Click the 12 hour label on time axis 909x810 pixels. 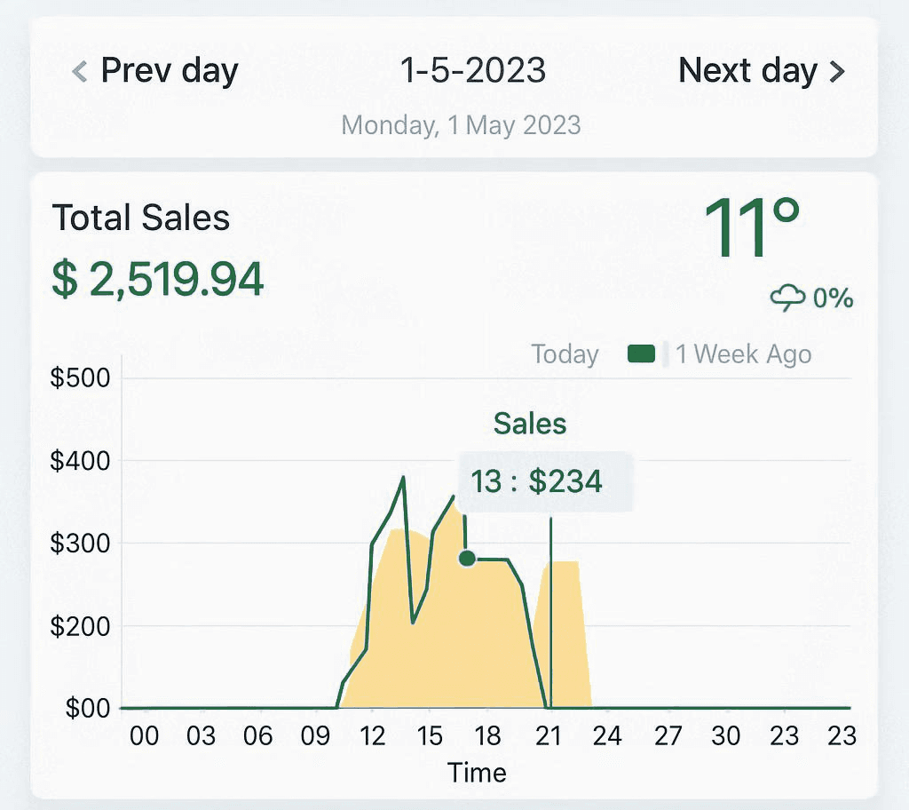click(x=373, y=735)
